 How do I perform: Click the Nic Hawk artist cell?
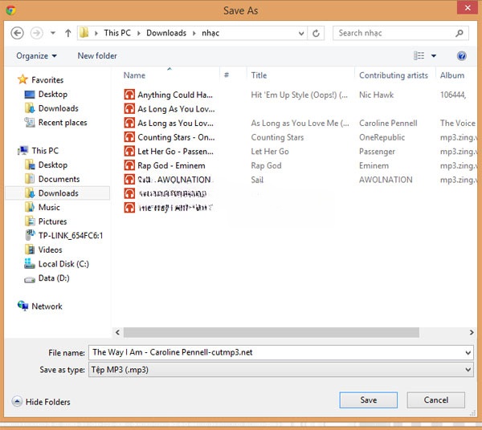[376, 95]
